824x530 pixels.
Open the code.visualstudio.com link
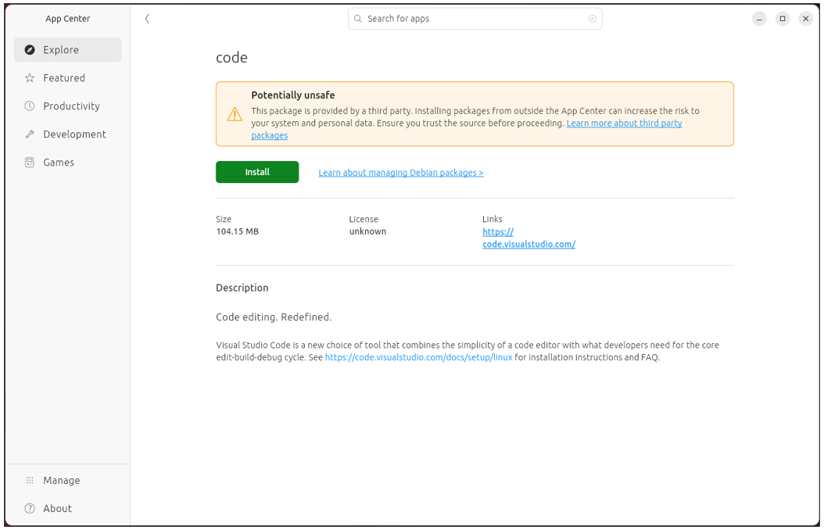click(528, 238)
